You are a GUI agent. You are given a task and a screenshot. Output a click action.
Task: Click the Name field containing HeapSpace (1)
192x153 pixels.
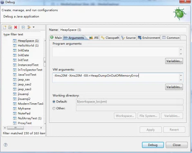pos(123,30)
